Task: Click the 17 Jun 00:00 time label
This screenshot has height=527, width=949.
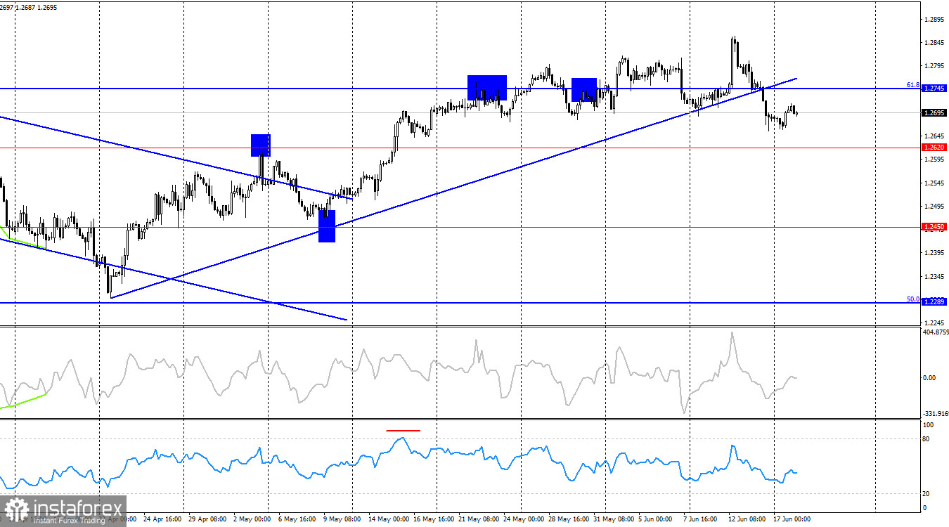Action: click(793, 520)
